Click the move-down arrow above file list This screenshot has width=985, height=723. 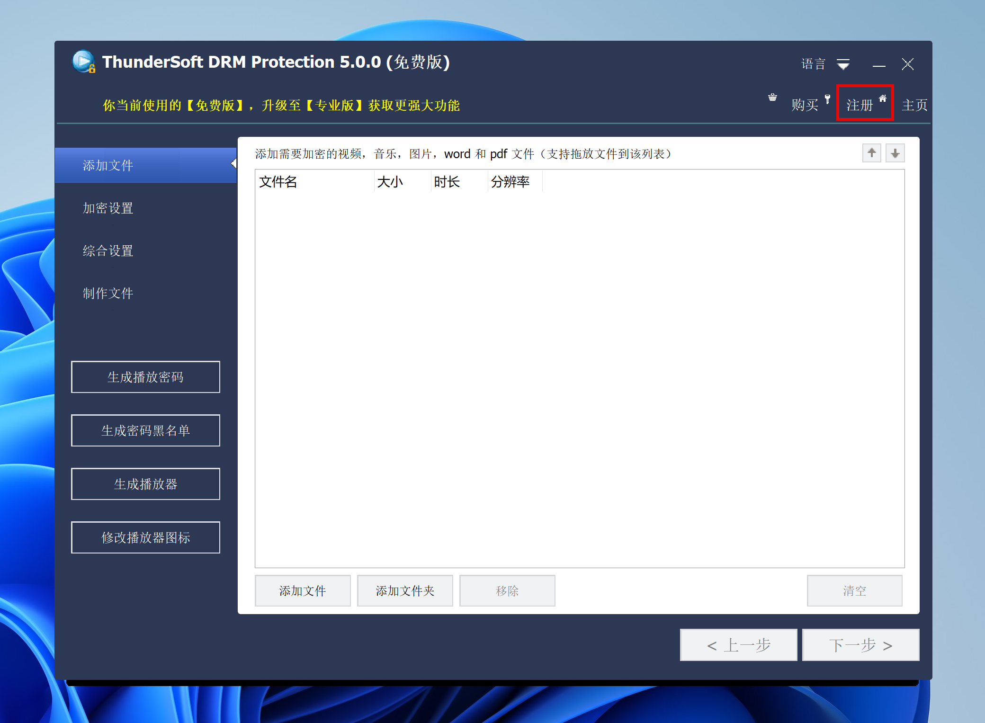click(895, 153)
